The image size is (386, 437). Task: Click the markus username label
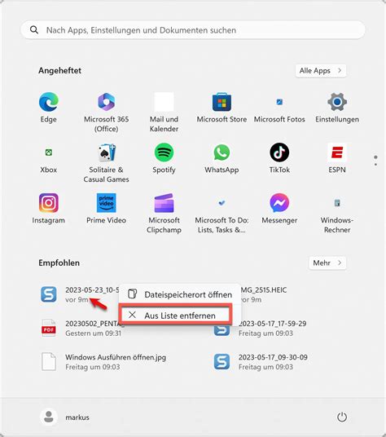(77, 417)
